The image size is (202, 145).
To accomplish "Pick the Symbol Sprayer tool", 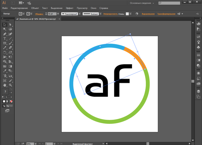I will 4,76.
